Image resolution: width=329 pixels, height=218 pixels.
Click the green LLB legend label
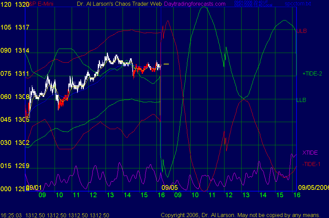[301, 100]
